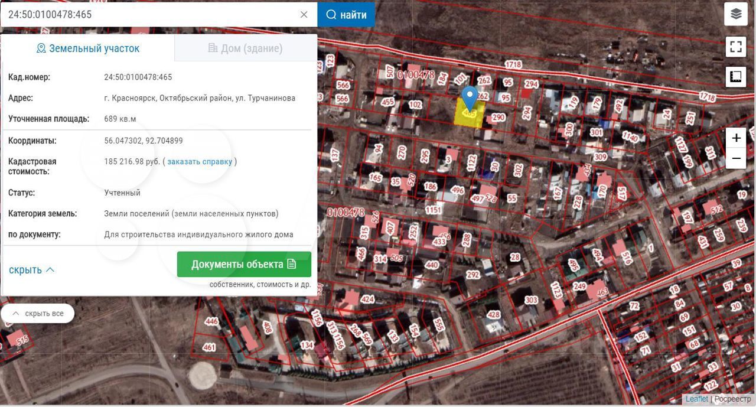Click the blue location pin marker
Viewport: 756px width, 407px height.
tap(470, 97)
